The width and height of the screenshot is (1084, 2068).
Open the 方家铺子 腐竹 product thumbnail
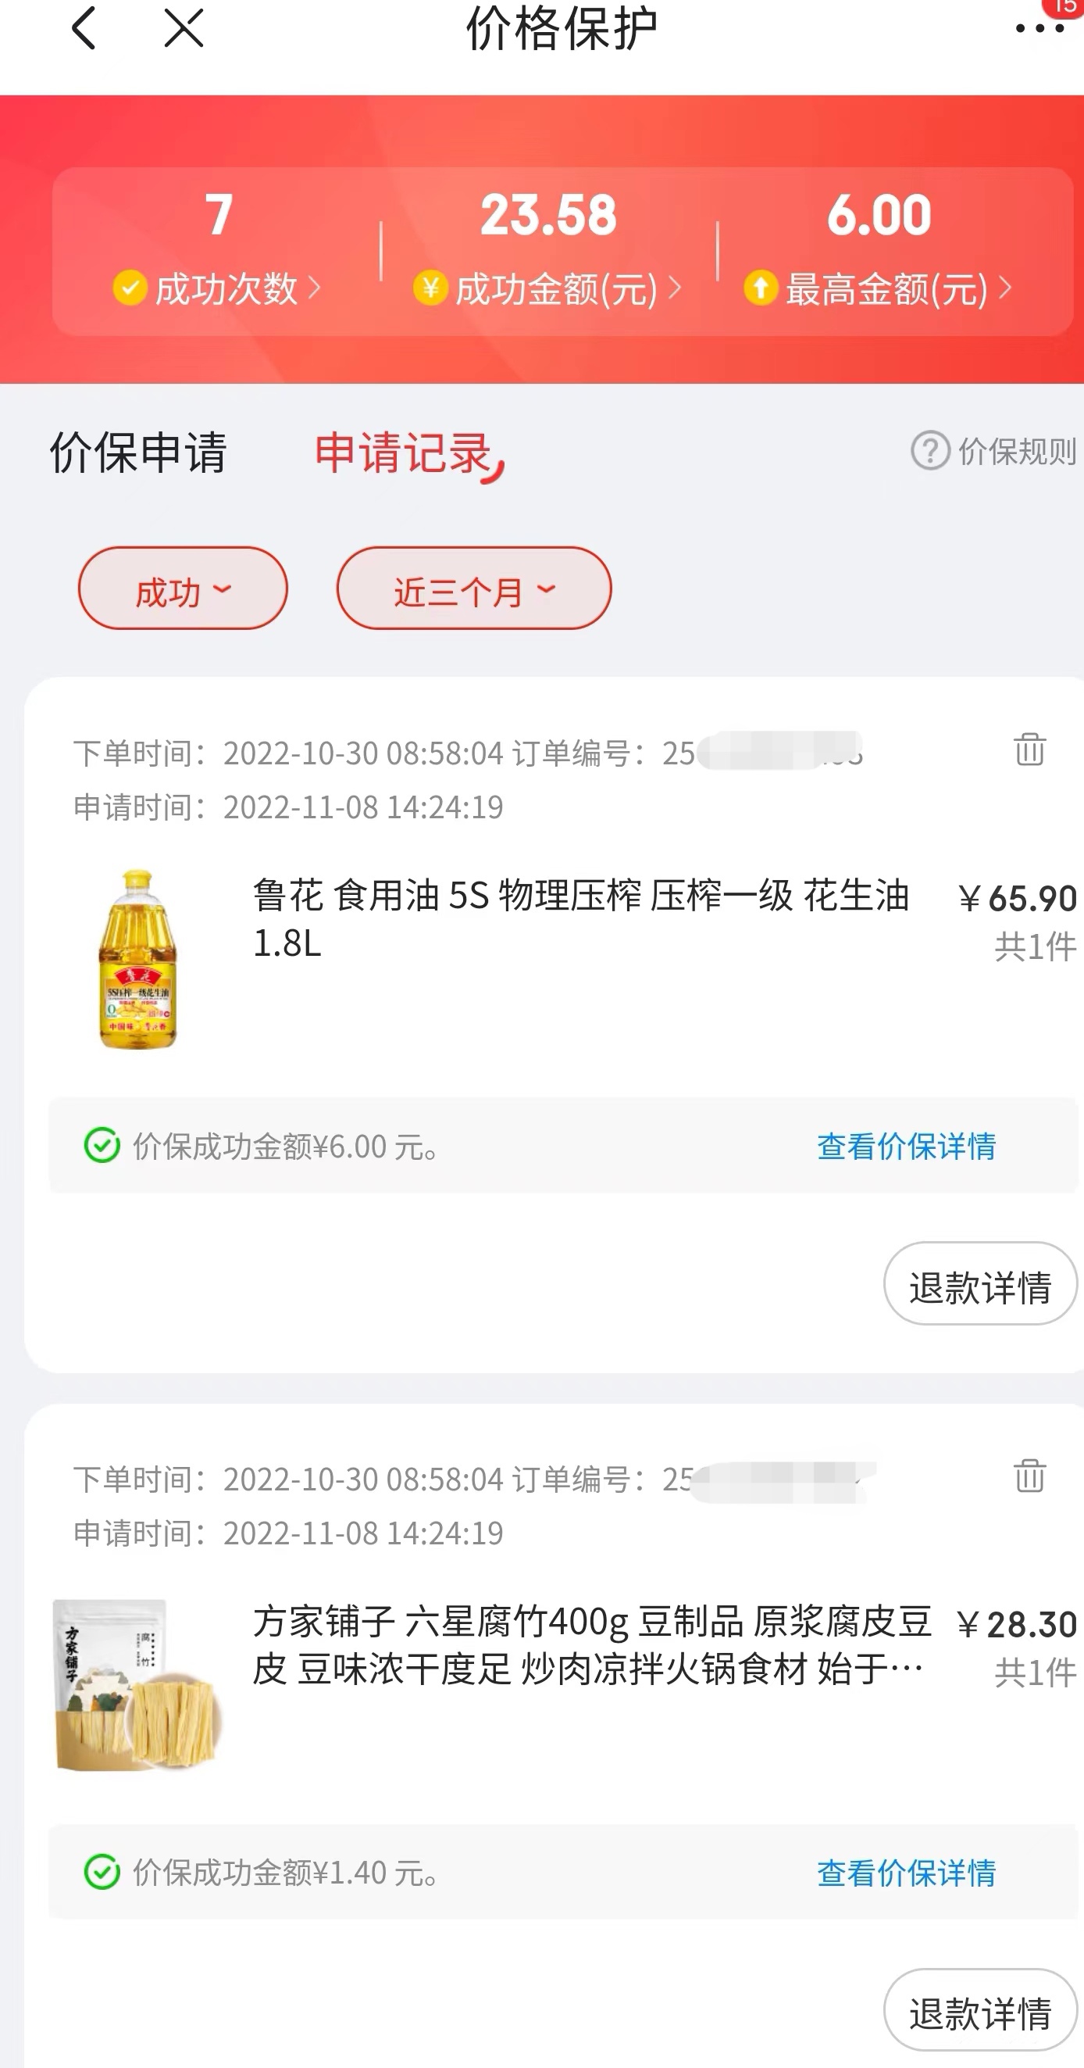137,1684
